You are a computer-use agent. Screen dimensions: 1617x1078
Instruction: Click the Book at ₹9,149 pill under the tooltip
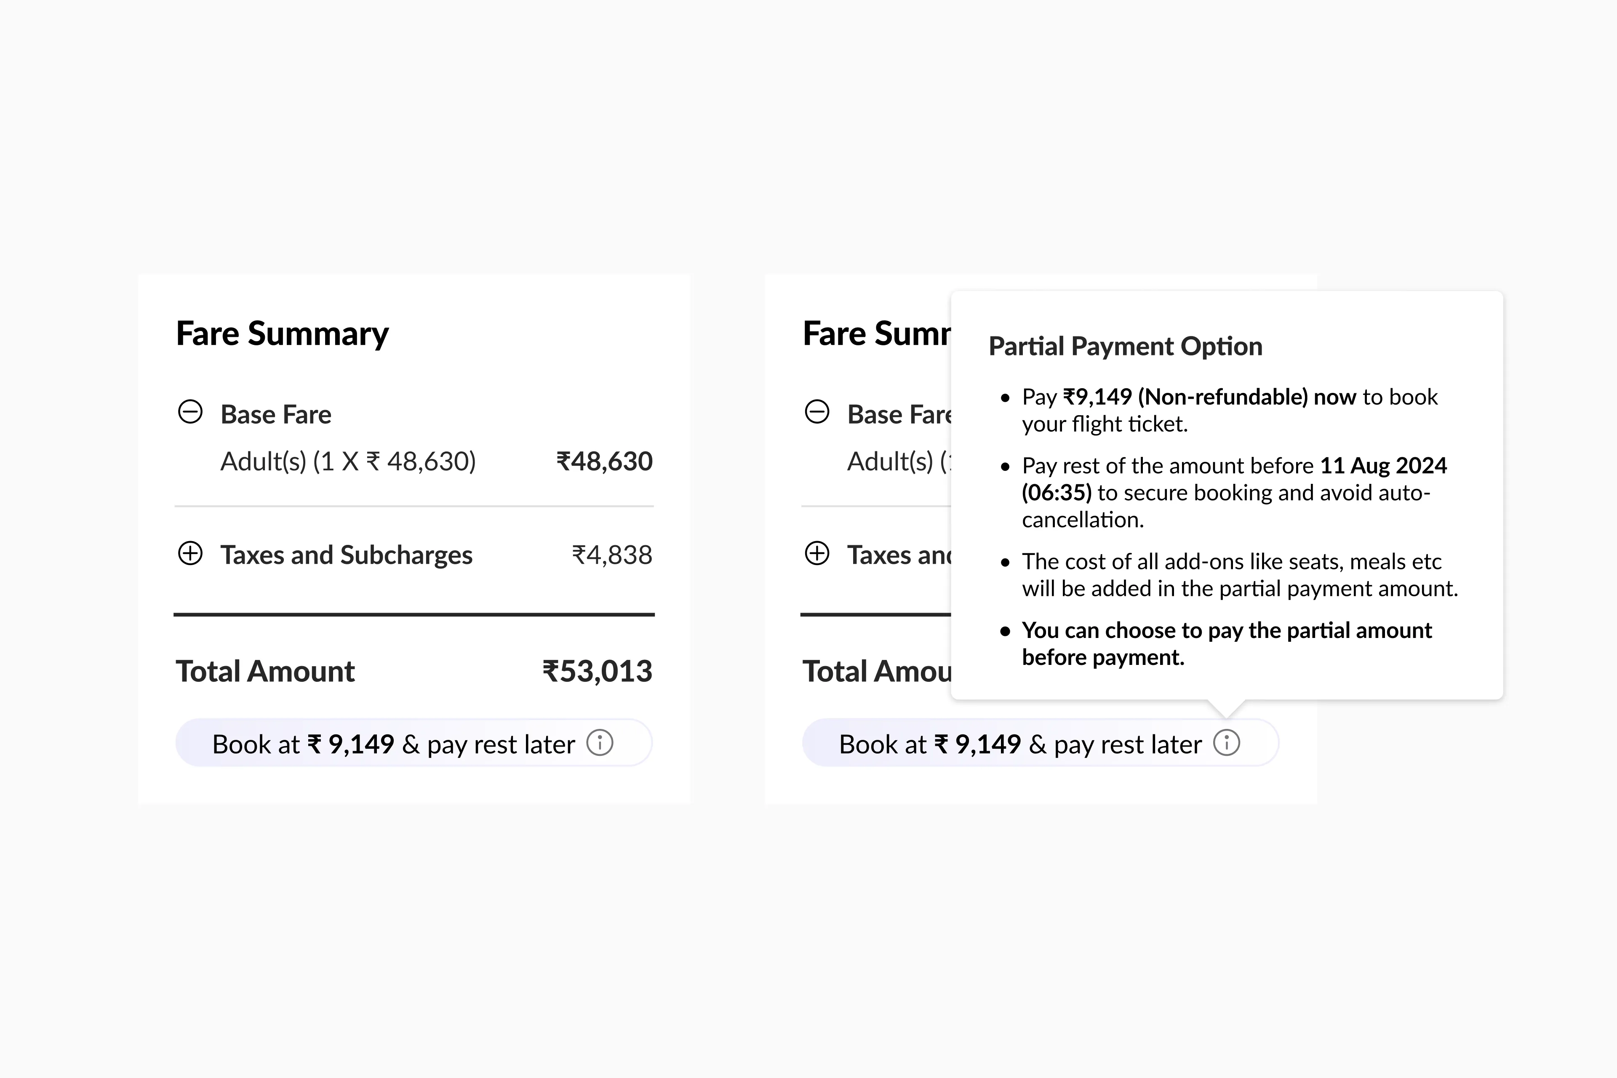(x=1020, y=744)
